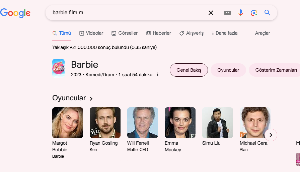The image size is (300, 172).
Task: Open the on-screen keyboard icon
Action: (x=227, y=13)
